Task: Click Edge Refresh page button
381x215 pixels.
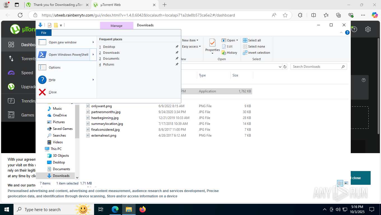Action: [20, 15]
